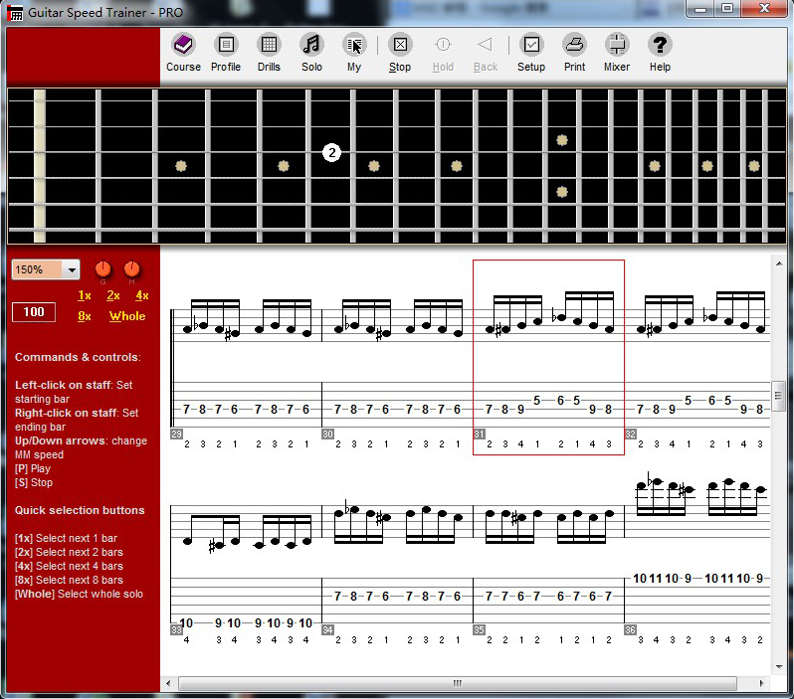The height and width of the screenshot is (699, 794).
Task: Open the Solo music note icon
Action: pyautogui.click(x=311, y=53)
